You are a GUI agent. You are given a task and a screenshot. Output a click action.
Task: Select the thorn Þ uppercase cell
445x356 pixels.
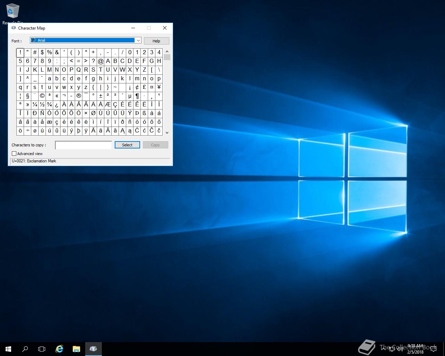137,113
